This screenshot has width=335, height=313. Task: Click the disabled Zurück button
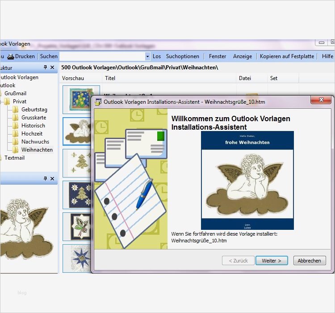(238, 261)
